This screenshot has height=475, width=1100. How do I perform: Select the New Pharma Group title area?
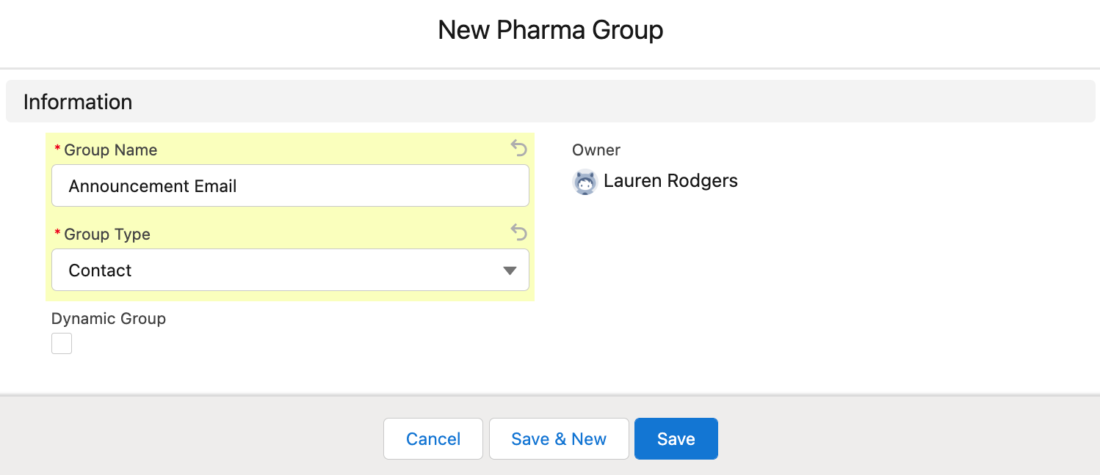click(x=550, y=29)
